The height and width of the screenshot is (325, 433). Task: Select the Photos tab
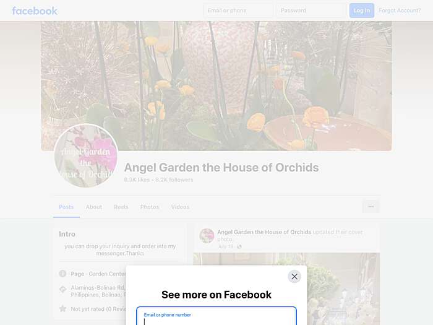[x=150, y=207]
